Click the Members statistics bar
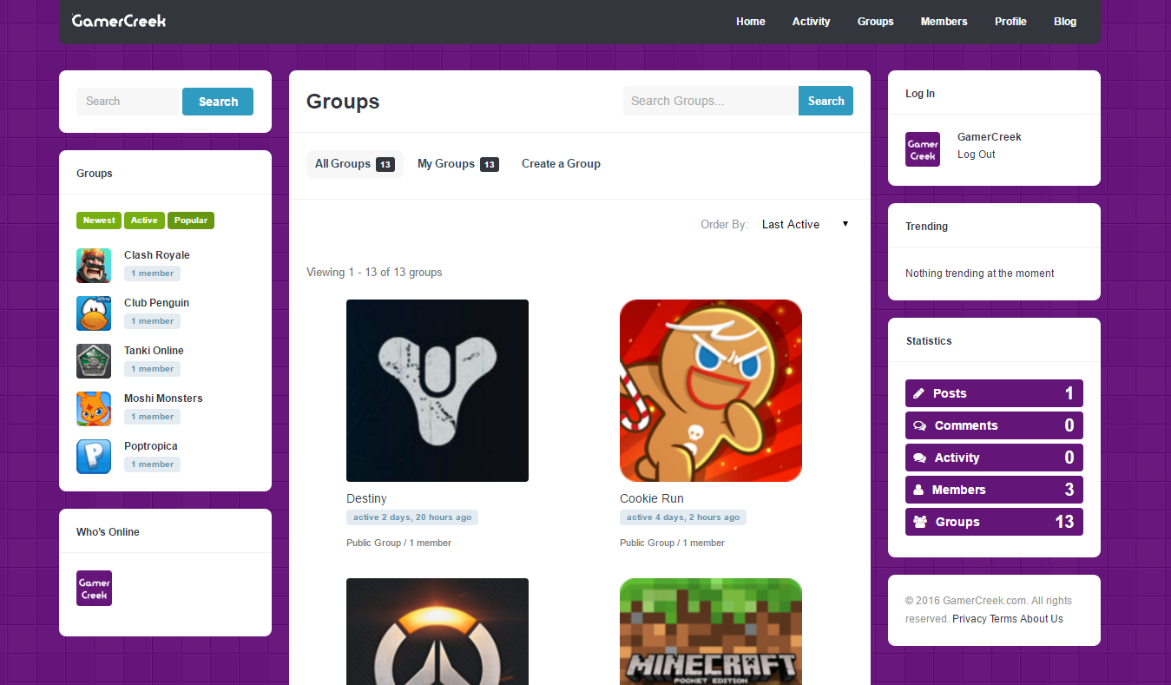The image size is (1171, 685). pos(994,490)
